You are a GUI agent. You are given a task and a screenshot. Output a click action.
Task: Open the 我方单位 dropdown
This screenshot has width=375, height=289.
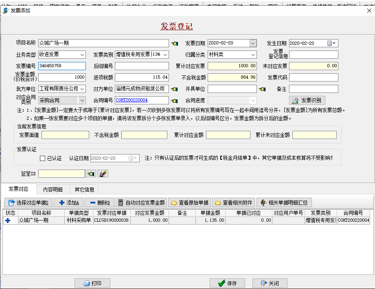[82, 89]
